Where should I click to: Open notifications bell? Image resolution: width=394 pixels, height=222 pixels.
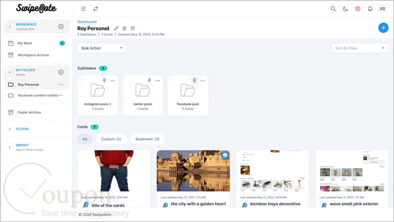(x=370, y=9)
